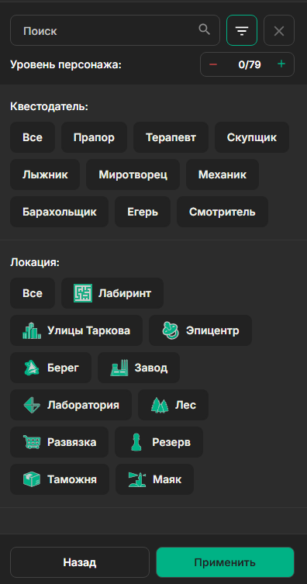This screenshot has height=584, width=307.
Task: Filter quests by Миротворец
Action: coord(133,175)
